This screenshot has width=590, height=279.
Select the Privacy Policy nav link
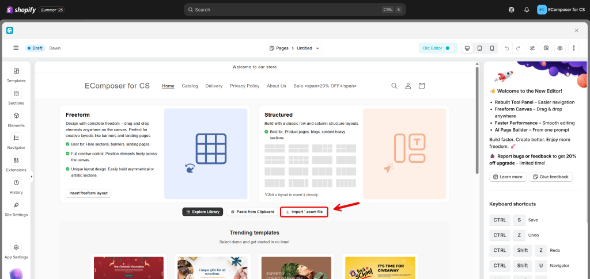click(x=244, y=86)
